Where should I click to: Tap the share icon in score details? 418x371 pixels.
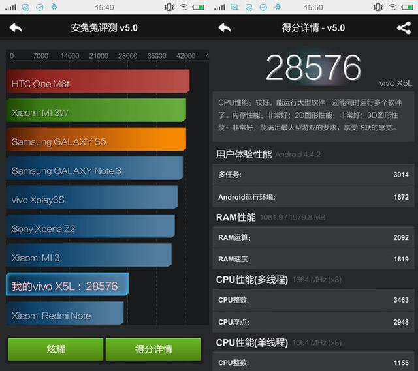(404, 28)
